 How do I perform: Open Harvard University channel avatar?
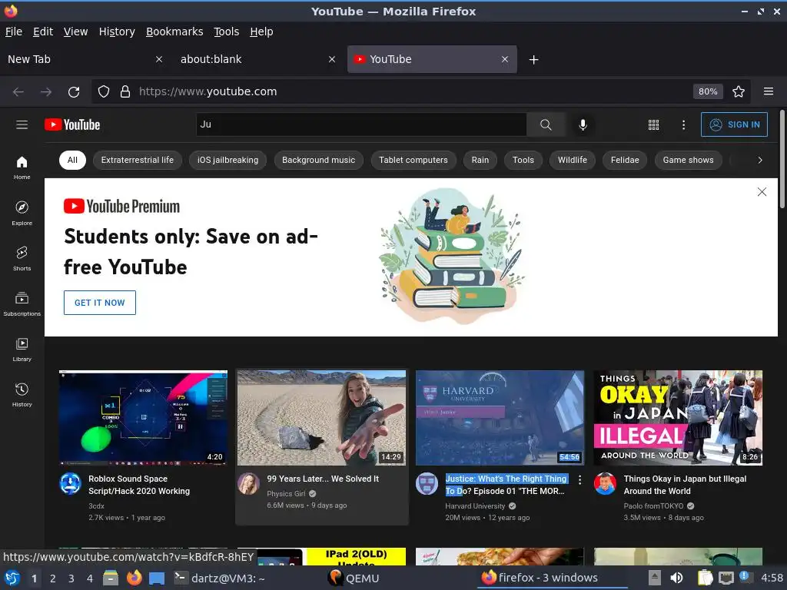pyautogui.click(x=427, y=484)
